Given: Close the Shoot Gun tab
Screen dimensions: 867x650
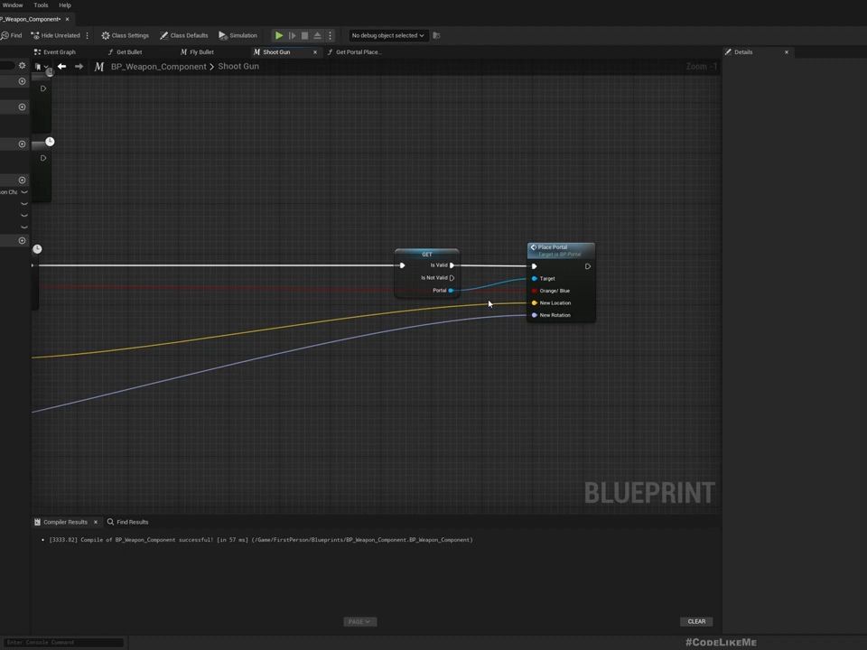Looking at the screenshot, I should click(x=315, y=52).
